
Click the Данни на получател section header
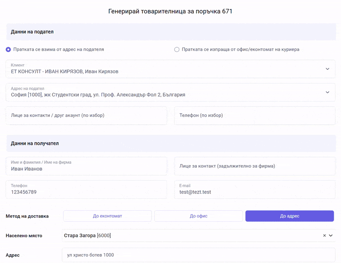point(171,143)
